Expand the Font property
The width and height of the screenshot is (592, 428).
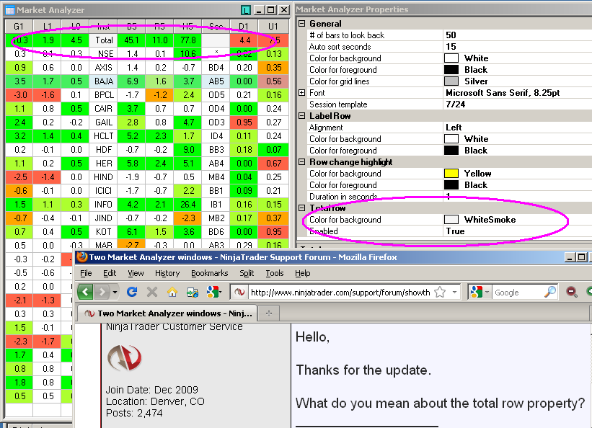[301, 93]
